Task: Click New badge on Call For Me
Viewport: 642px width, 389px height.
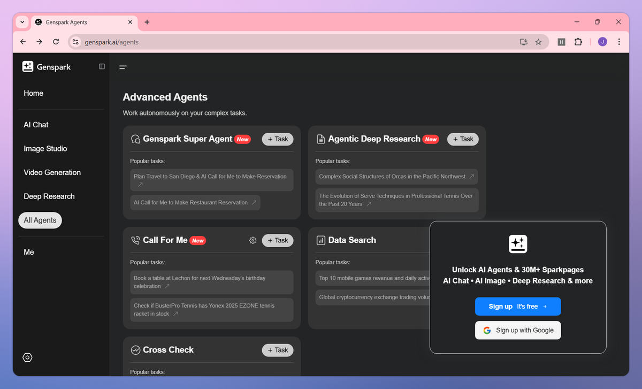Action: pyautogui.click(x=198, y=241)
